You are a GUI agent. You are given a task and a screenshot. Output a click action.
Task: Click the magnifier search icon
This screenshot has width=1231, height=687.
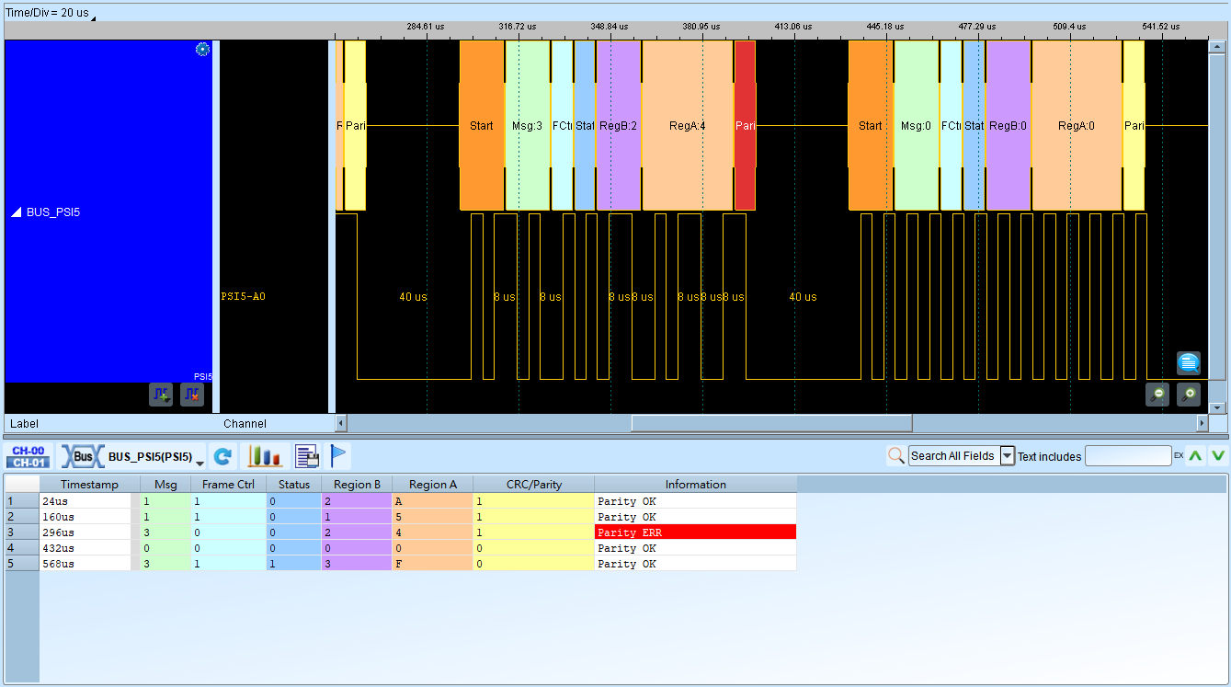pos(896,456)
